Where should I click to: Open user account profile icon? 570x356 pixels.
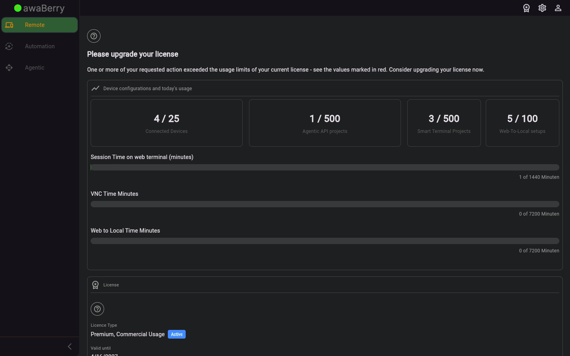(x=558, y=8)
